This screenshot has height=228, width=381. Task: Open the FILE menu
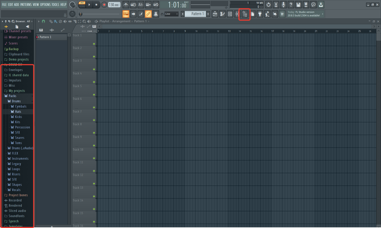4,4
